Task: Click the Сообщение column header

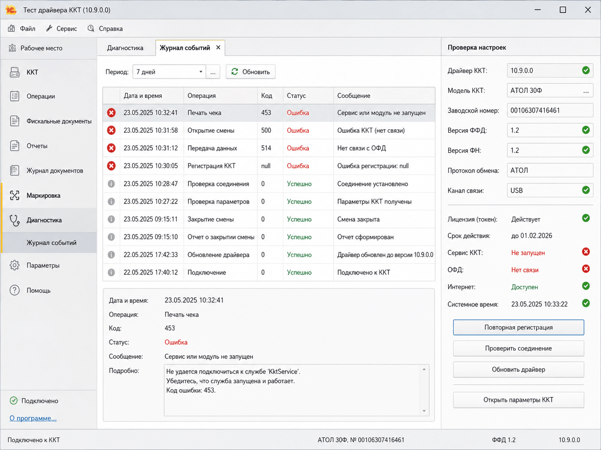Action: (384, 96)
